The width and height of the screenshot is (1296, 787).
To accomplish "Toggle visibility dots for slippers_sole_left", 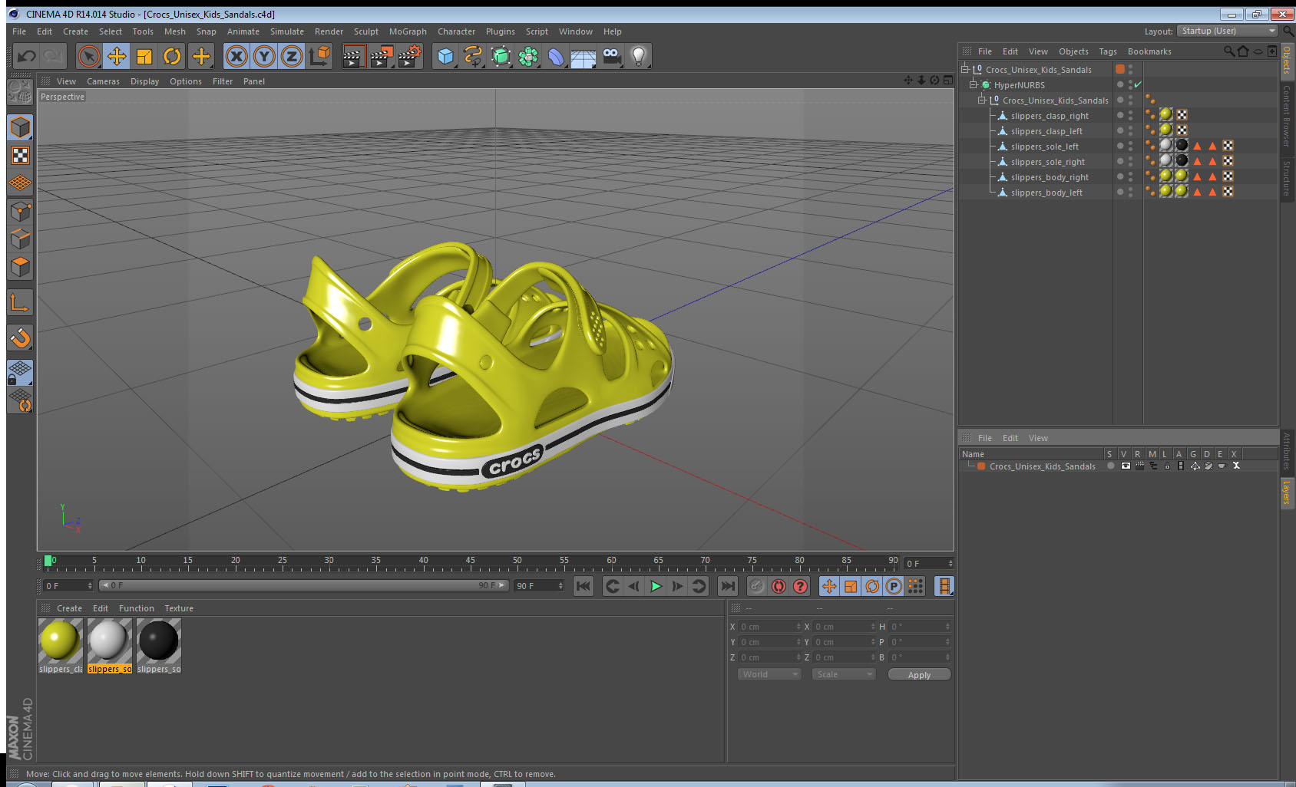I will [1130, 146].
